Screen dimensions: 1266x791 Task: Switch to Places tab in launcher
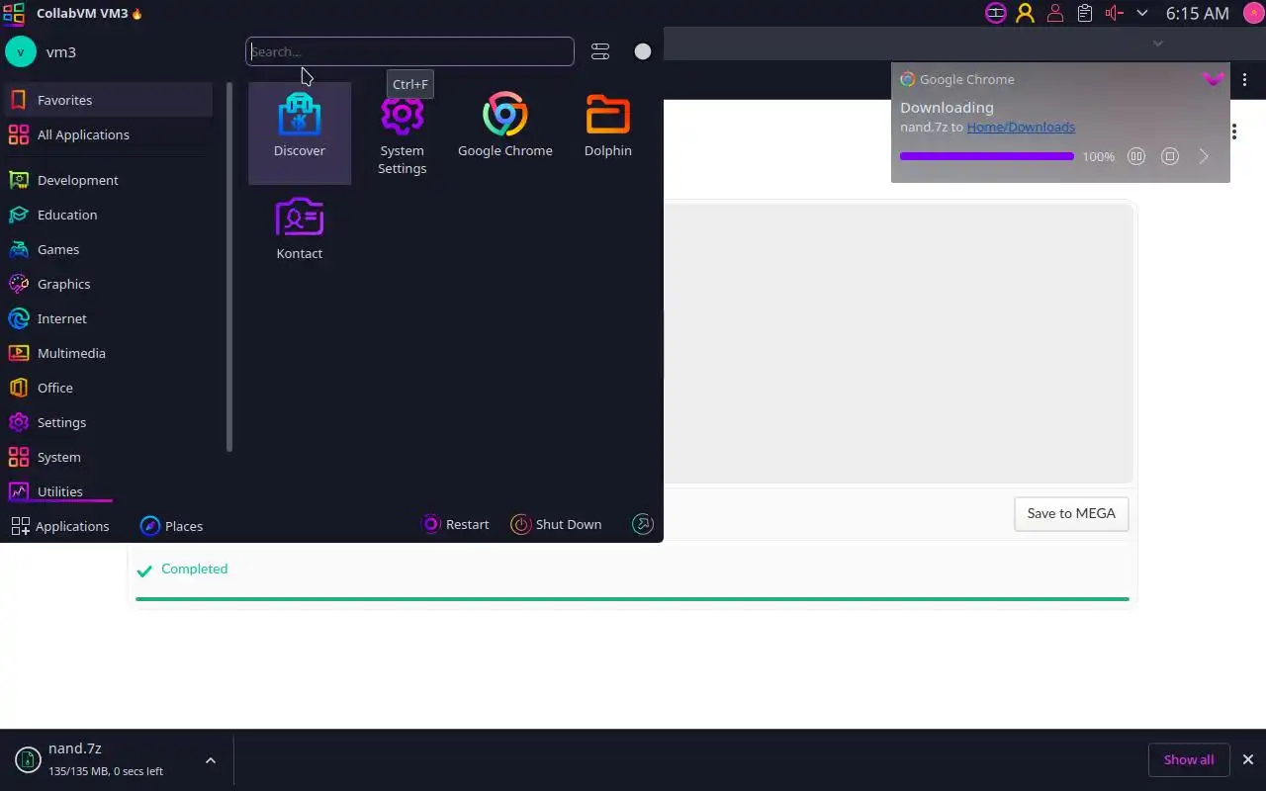pyautogui.click(x=171, y=526)
